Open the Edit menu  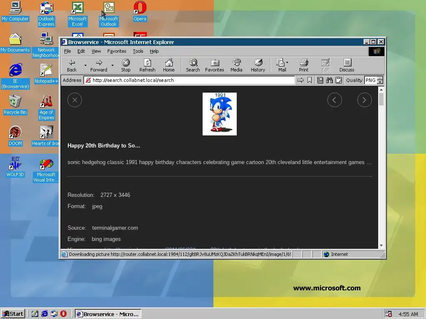point(81,51)
